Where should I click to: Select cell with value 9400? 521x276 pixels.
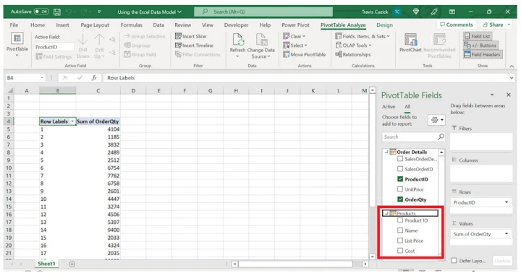tap(98, 230)
